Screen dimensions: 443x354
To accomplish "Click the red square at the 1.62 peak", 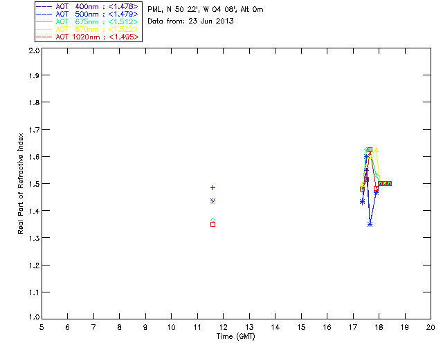I will click(x=370, y=149).
